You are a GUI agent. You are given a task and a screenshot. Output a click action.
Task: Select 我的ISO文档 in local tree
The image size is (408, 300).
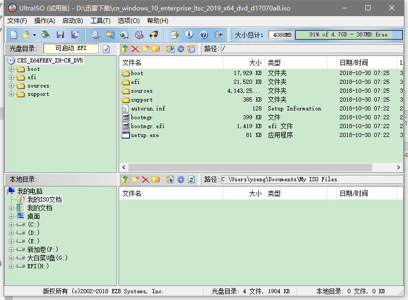pos(45,199)
